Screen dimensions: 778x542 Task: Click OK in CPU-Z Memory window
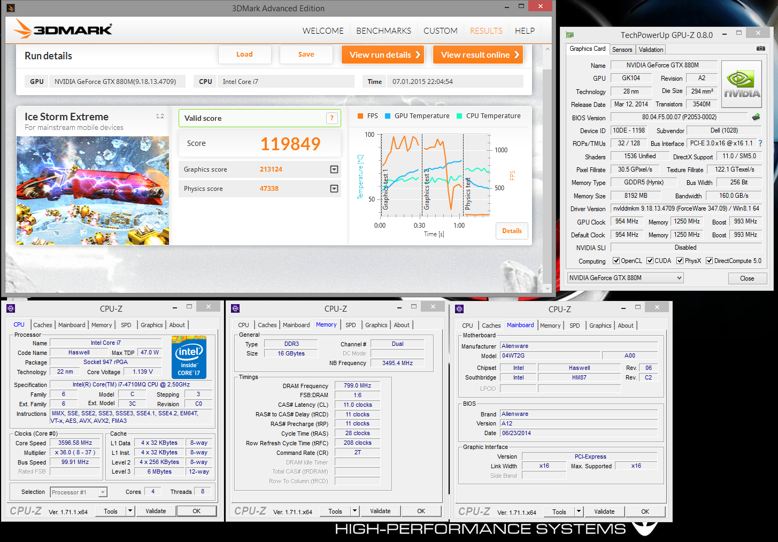(x=421, y=511)
